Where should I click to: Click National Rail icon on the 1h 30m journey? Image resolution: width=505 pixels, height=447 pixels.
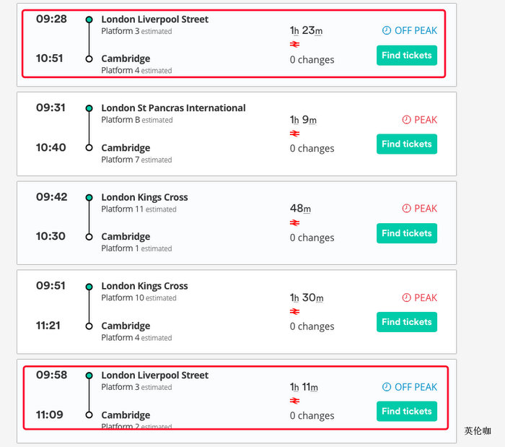[x=294, y=311]
